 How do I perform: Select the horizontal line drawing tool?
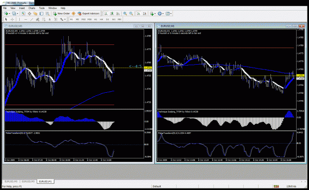(25, 19)
